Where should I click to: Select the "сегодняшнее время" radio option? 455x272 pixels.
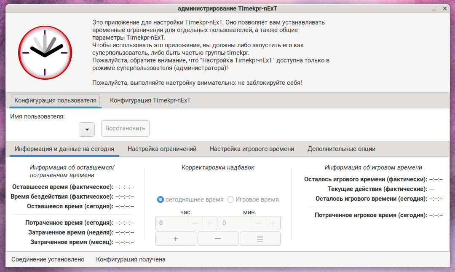coord(161,199)
